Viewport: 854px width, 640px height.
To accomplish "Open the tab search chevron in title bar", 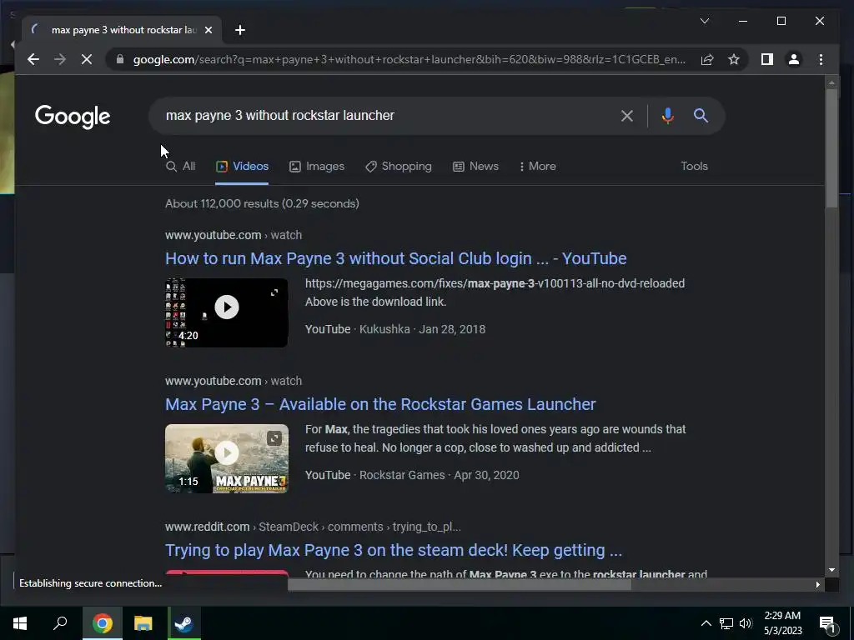I will click(704, 21).
